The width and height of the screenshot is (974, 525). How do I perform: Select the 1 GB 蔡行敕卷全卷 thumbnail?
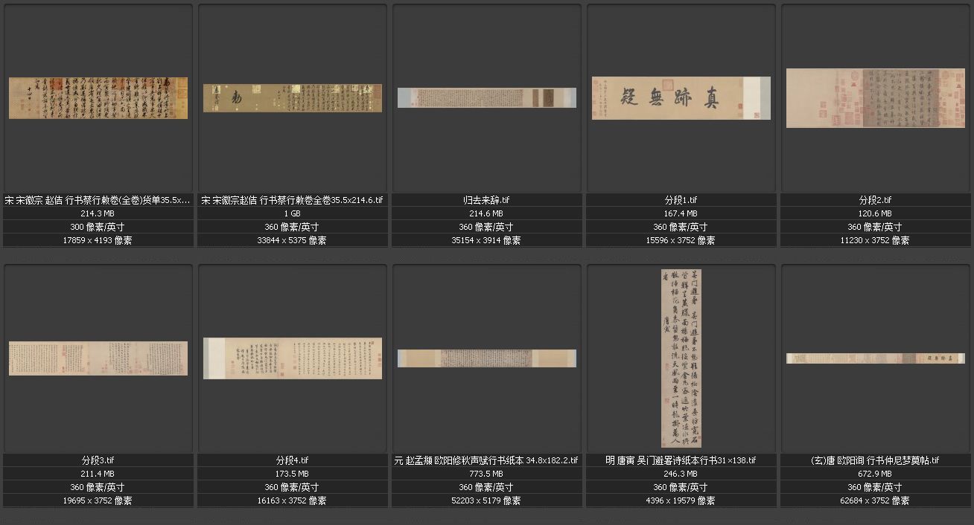click(293, 98)
